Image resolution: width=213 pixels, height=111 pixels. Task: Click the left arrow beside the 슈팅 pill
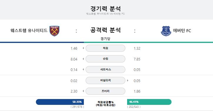[x=83, y=59]
